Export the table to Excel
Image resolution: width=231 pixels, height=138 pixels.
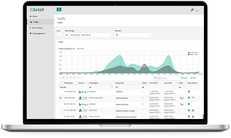[x=184, y=78]
